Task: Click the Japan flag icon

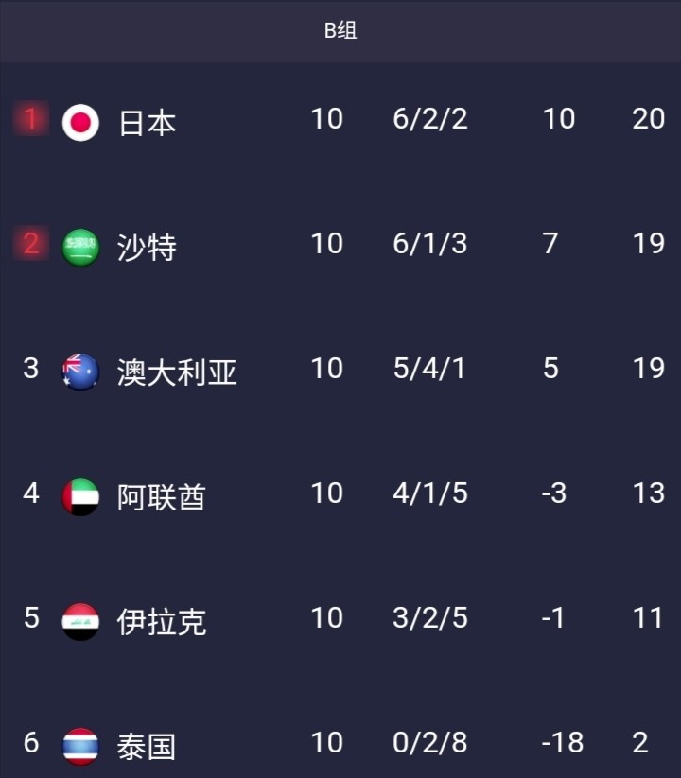Action: click(x=80, y=123)
